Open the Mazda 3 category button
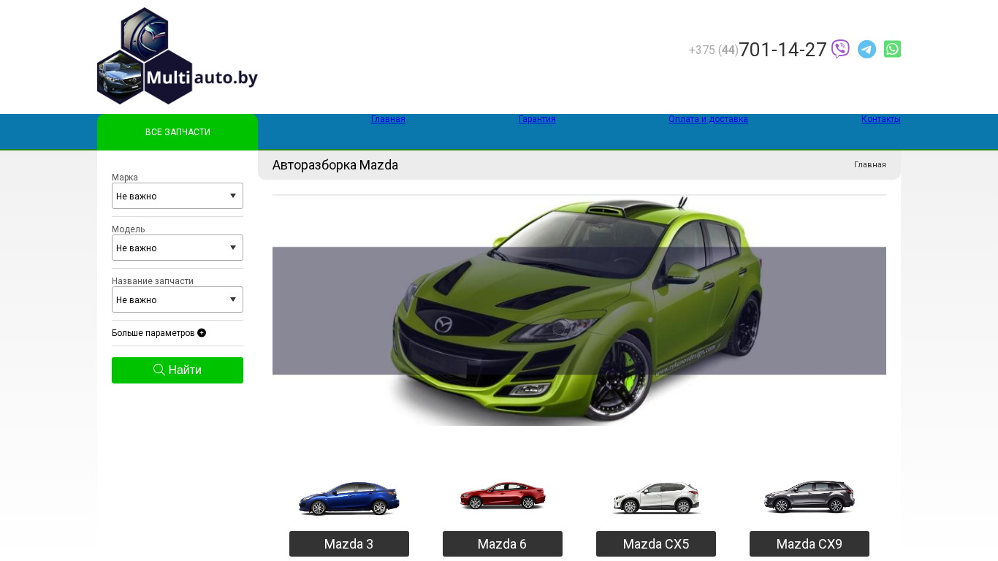998x561 pixels. pos(349,544)
